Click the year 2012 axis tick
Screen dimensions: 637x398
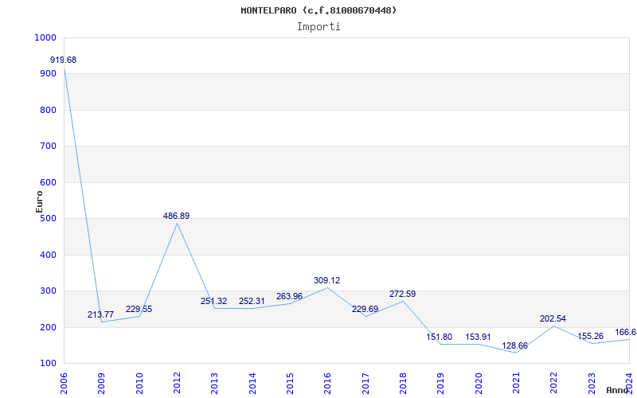point(177,384)
